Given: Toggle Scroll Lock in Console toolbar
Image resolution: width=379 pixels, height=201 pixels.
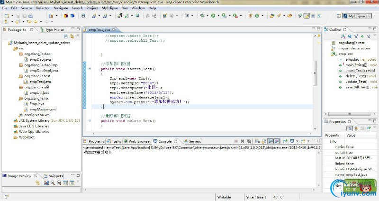Looking at the screenshot, I should 264,141.
